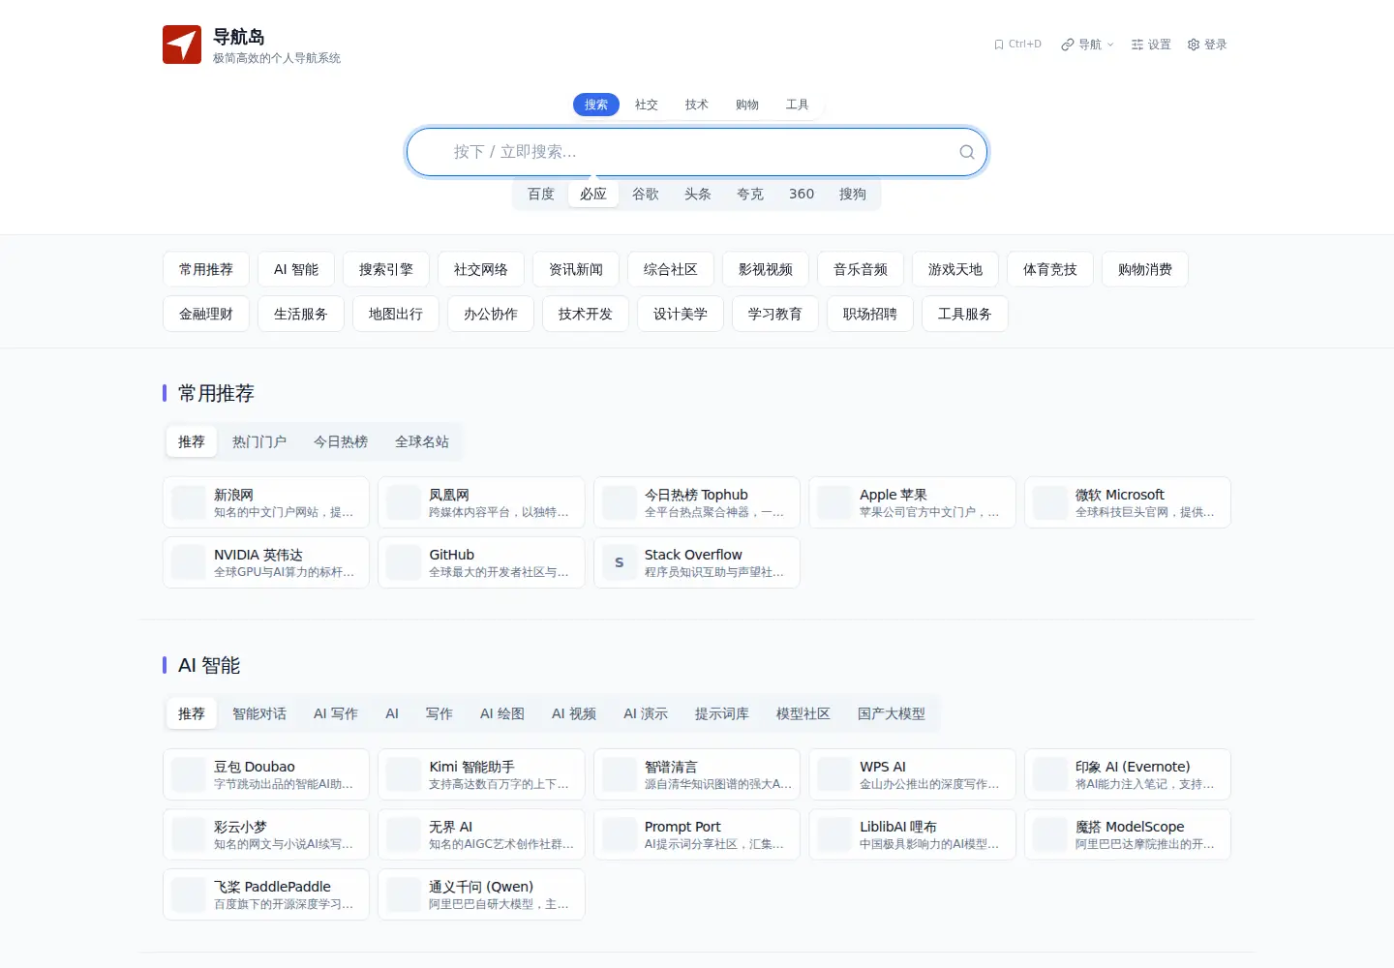
Task: Click the 导航岛 red paper-plane logo
Action: (182, 45)
